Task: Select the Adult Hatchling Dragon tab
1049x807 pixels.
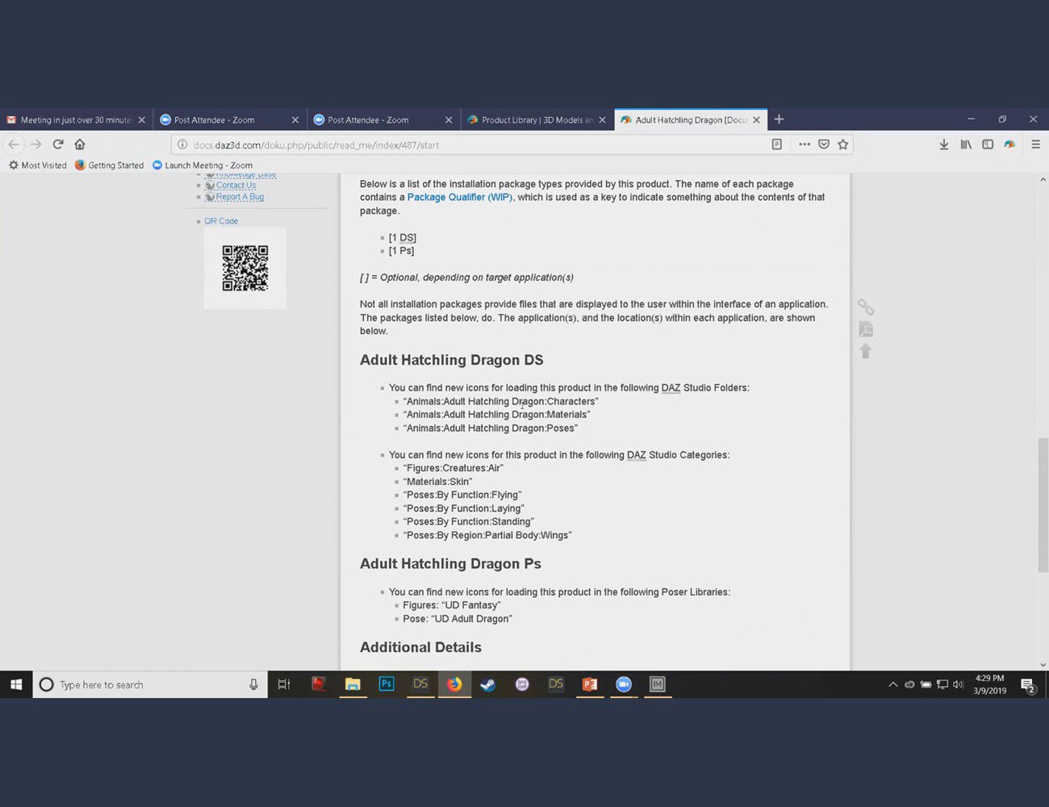Action: pyautogui.click(x=691, y=119)
